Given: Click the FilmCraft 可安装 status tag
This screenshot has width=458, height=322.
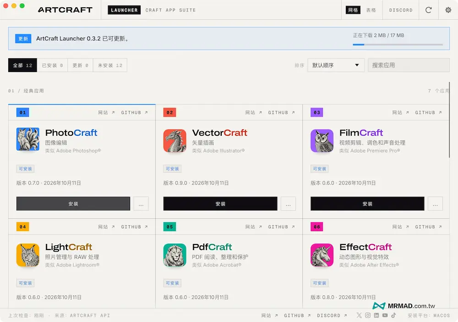Looking at the screenshot, I should click(319, 169).
